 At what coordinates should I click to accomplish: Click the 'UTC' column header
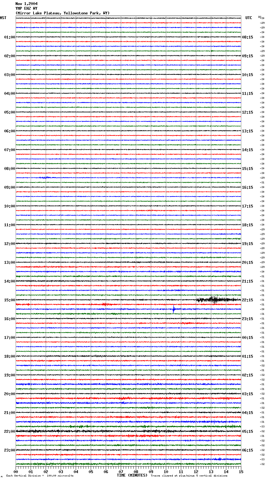click(248, 18)
